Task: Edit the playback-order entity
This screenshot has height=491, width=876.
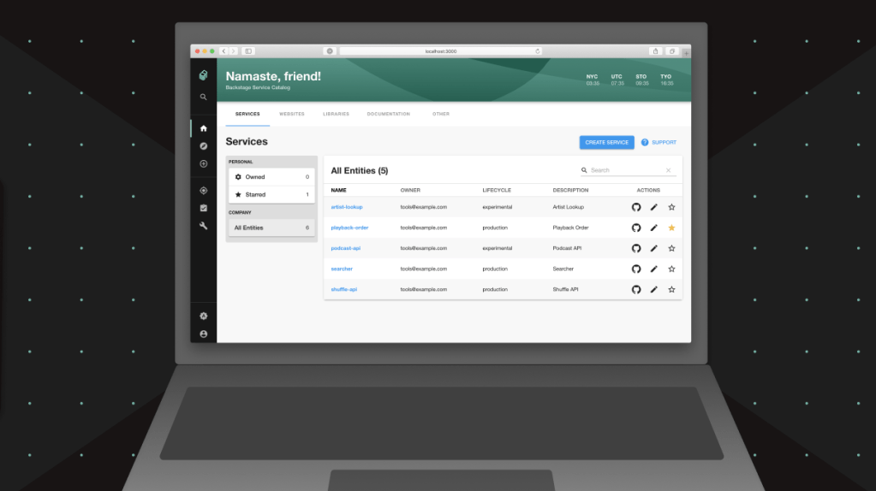Action: click(653, 228)
